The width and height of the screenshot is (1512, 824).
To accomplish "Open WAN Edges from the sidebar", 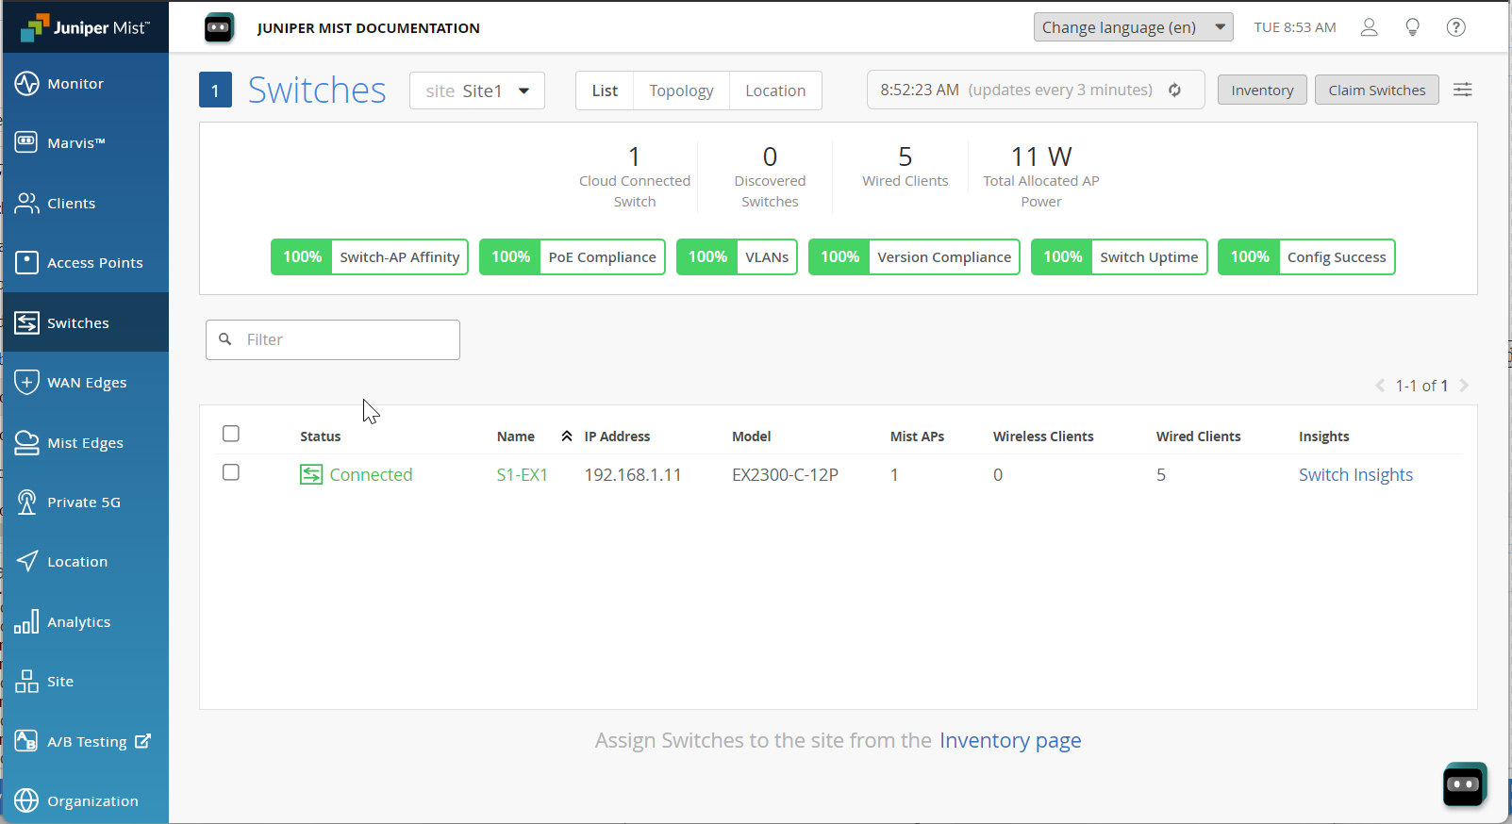I will [x=85, y=383].
